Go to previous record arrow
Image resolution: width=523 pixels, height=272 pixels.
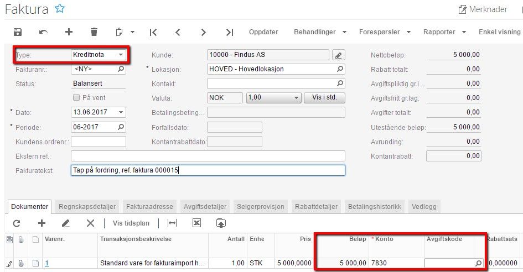(x=178, y=32)
